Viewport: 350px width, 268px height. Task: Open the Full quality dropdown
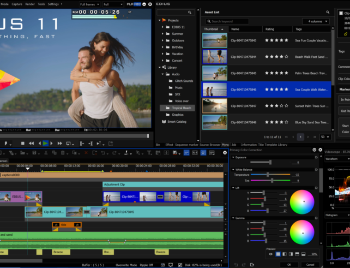coord(113,4)
